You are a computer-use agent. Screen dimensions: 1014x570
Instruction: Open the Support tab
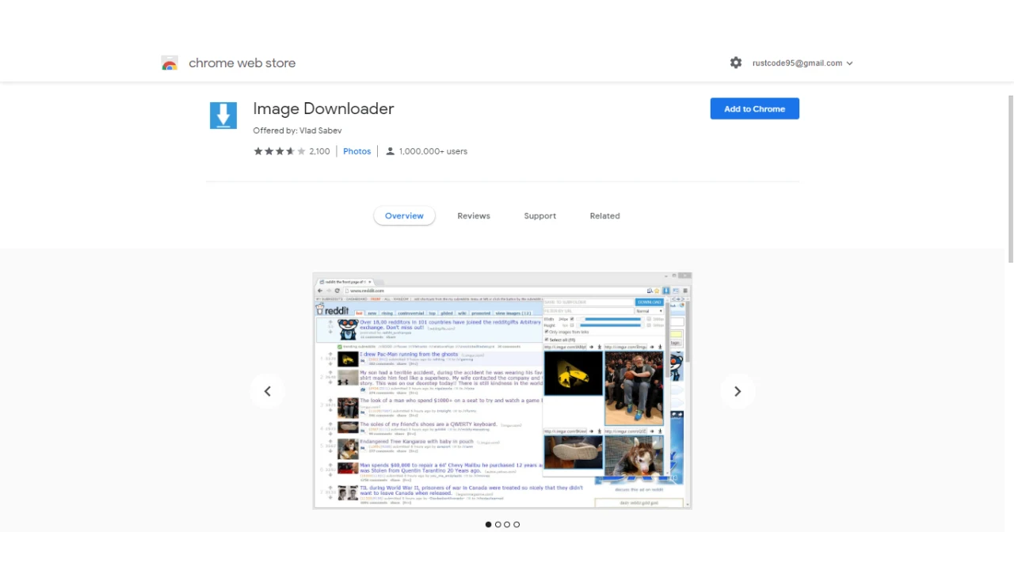(539, 215)
